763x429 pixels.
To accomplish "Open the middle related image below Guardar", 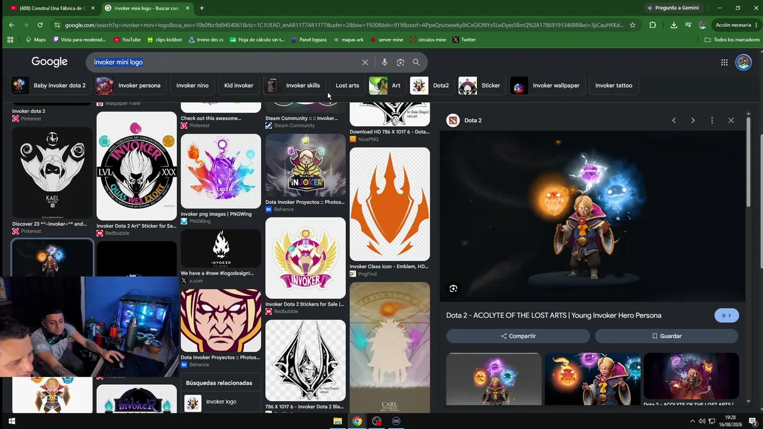I will click(593, 379).
